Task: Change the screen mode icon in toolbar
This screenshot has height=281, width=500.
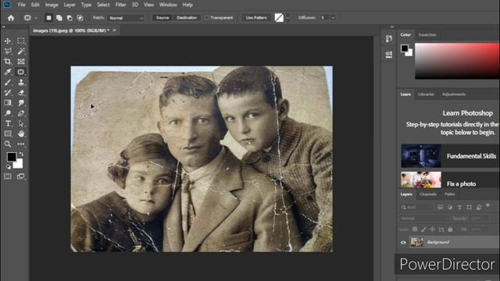Action: point(21,176)
